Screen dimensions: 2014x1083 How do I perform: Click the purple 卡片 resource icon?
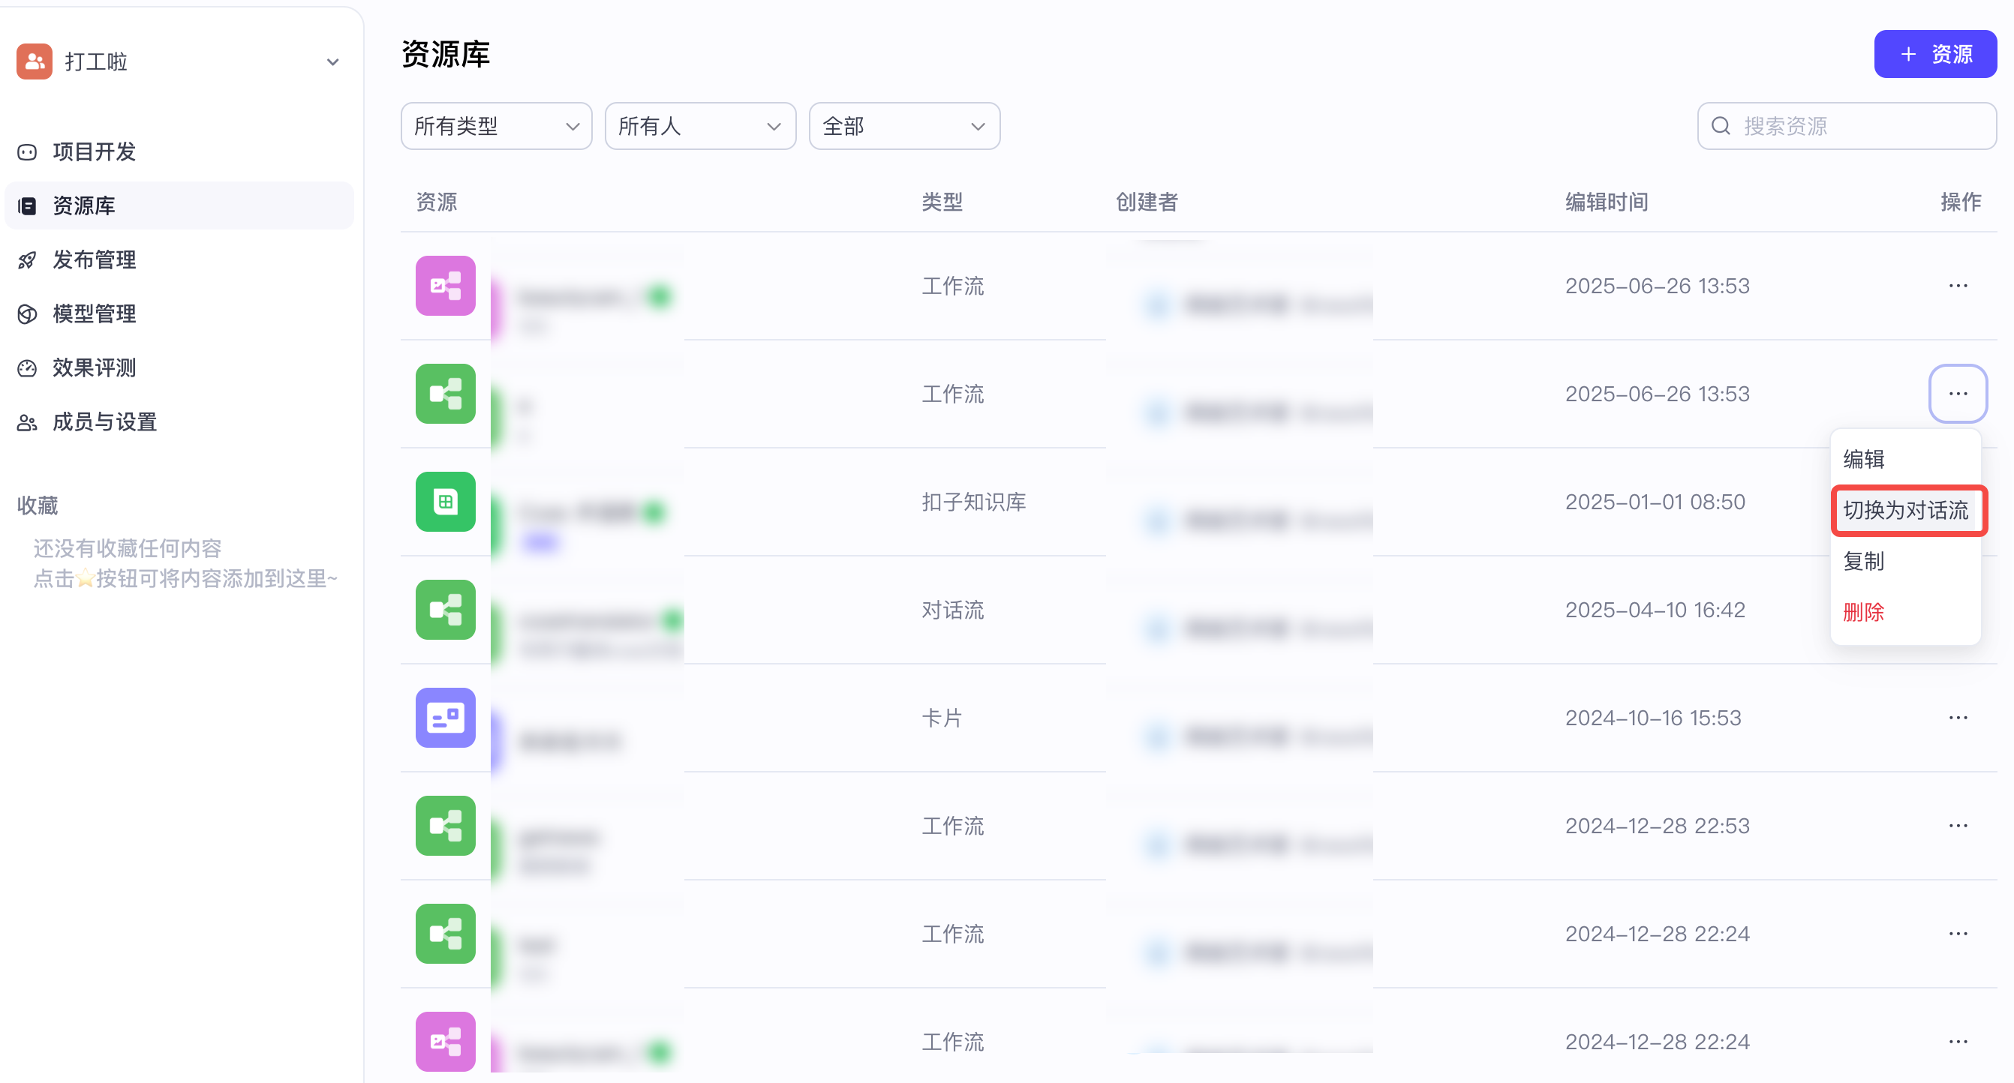point(445,717)
